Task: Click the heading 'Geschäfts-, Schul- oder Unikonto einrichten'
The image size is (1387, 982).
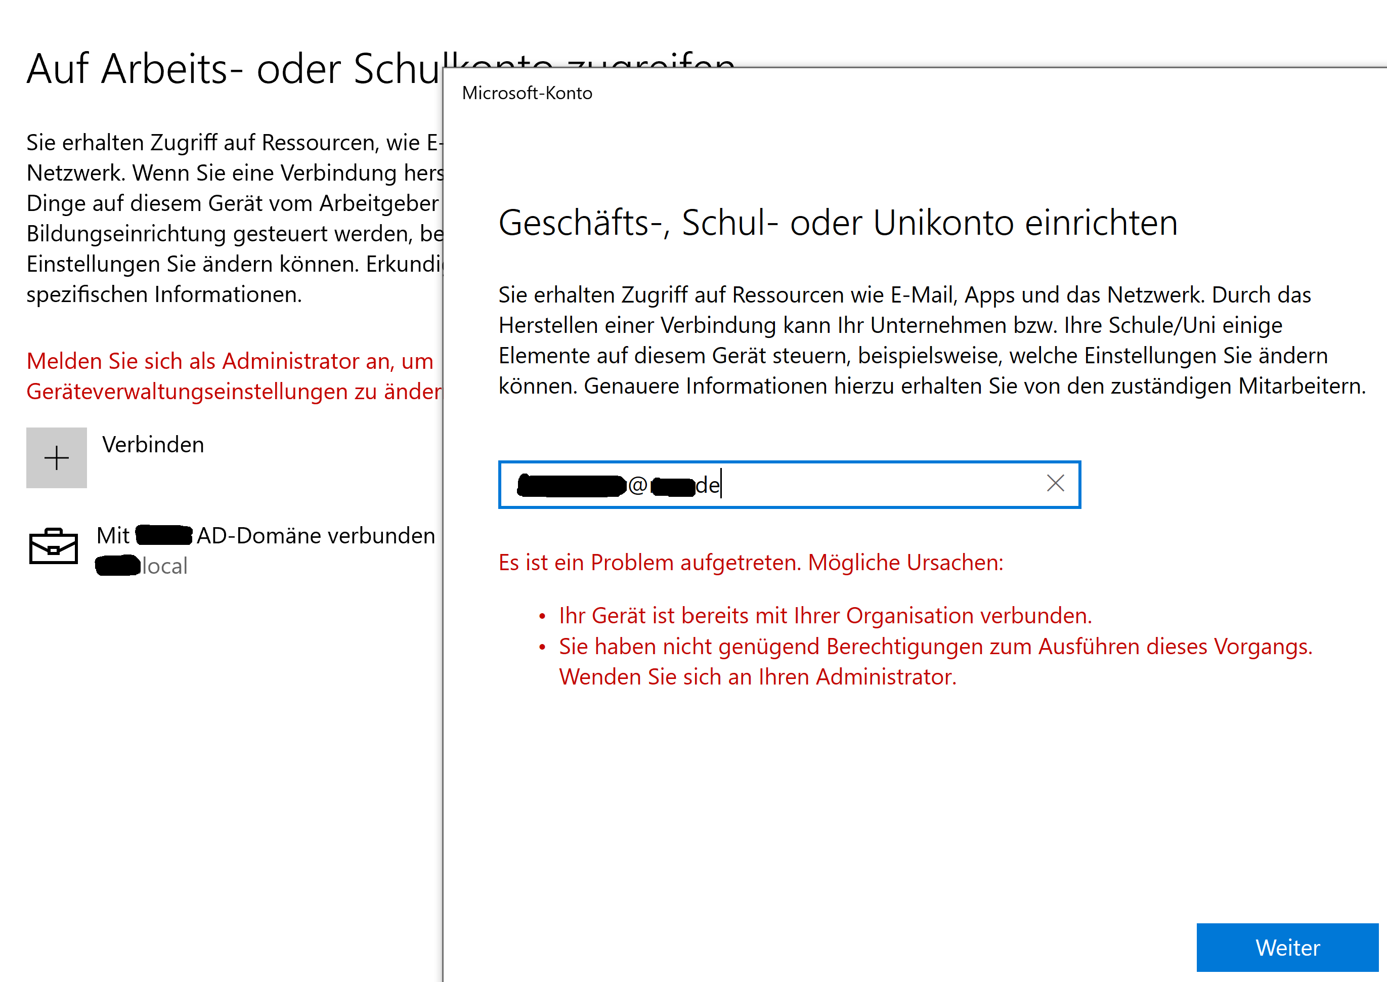Action: tap(837, 223)
